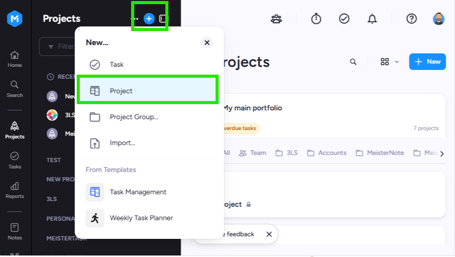This screenshot has height=257, width=455.
Task: Click the search magnifier beside view switcher
Action: (x=353, y=62)
